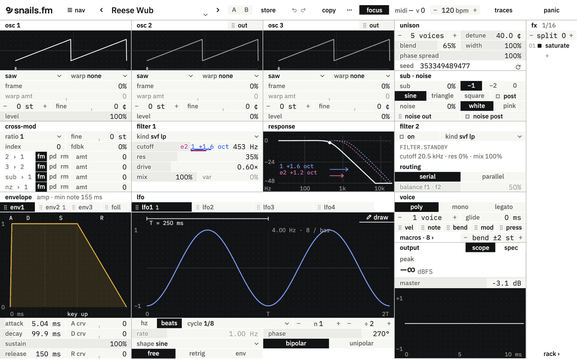
Task: Increase unison voices with the plus
Action: (x=455, y=35)
